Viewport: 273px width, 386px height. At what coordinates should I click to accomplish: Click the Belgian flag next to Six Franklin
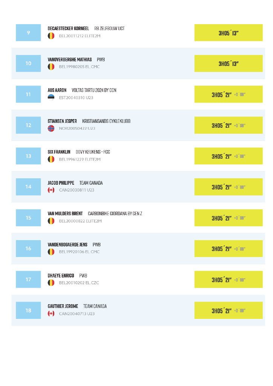(51, 159)
